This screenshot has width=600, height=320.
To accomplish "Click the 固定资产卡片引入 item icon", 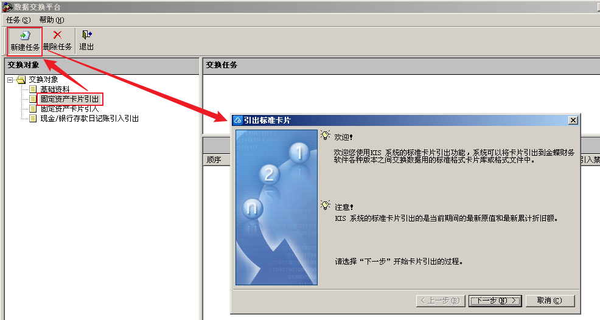I will tap(33, 109).
